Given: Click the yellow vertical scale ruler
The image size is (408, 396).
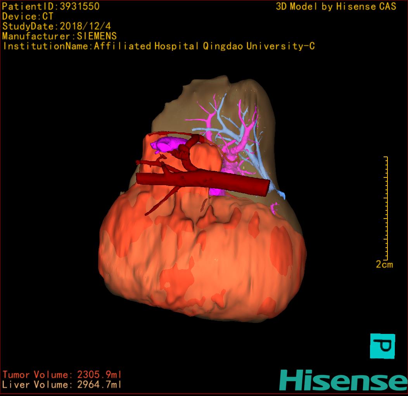Looking at the screenshot, I should click(386, 208).
